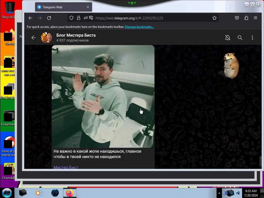The height and width of the screenshot is (198, 264).
Task: Open the Save to Pocket icon
Action: point(237,18)
